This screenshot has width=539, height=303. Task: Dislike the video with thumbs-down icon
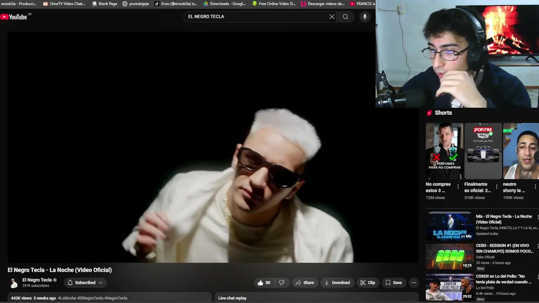(282, 283)
